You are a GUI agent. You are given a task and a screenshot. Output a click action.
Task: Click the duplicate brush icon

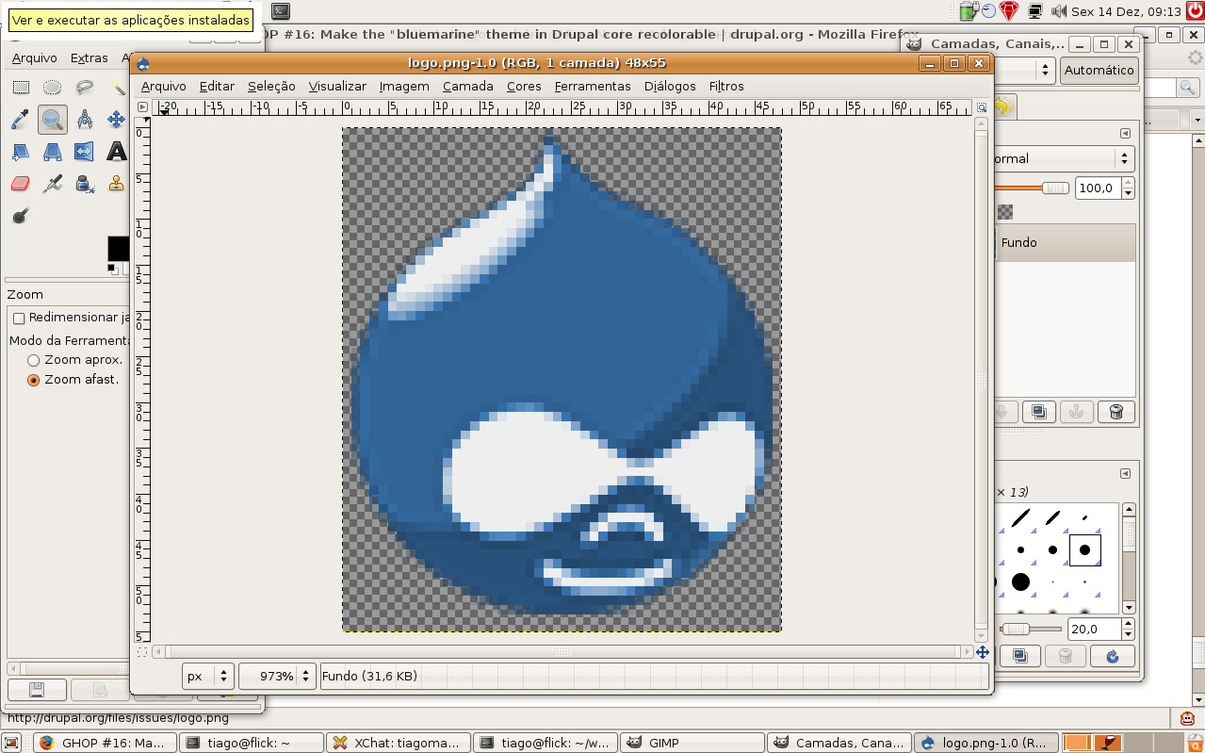1019,656
